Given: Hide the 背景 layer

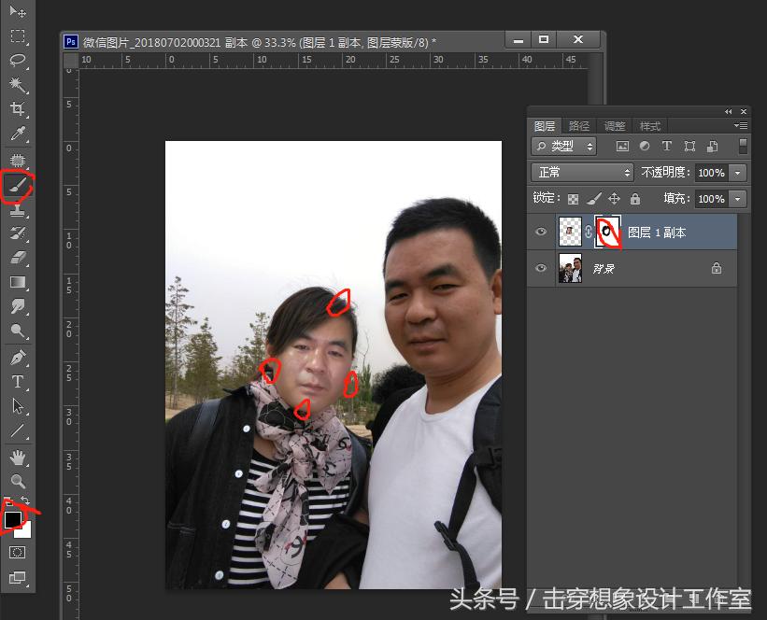Looking at the screenshot, I should [540, 268].
